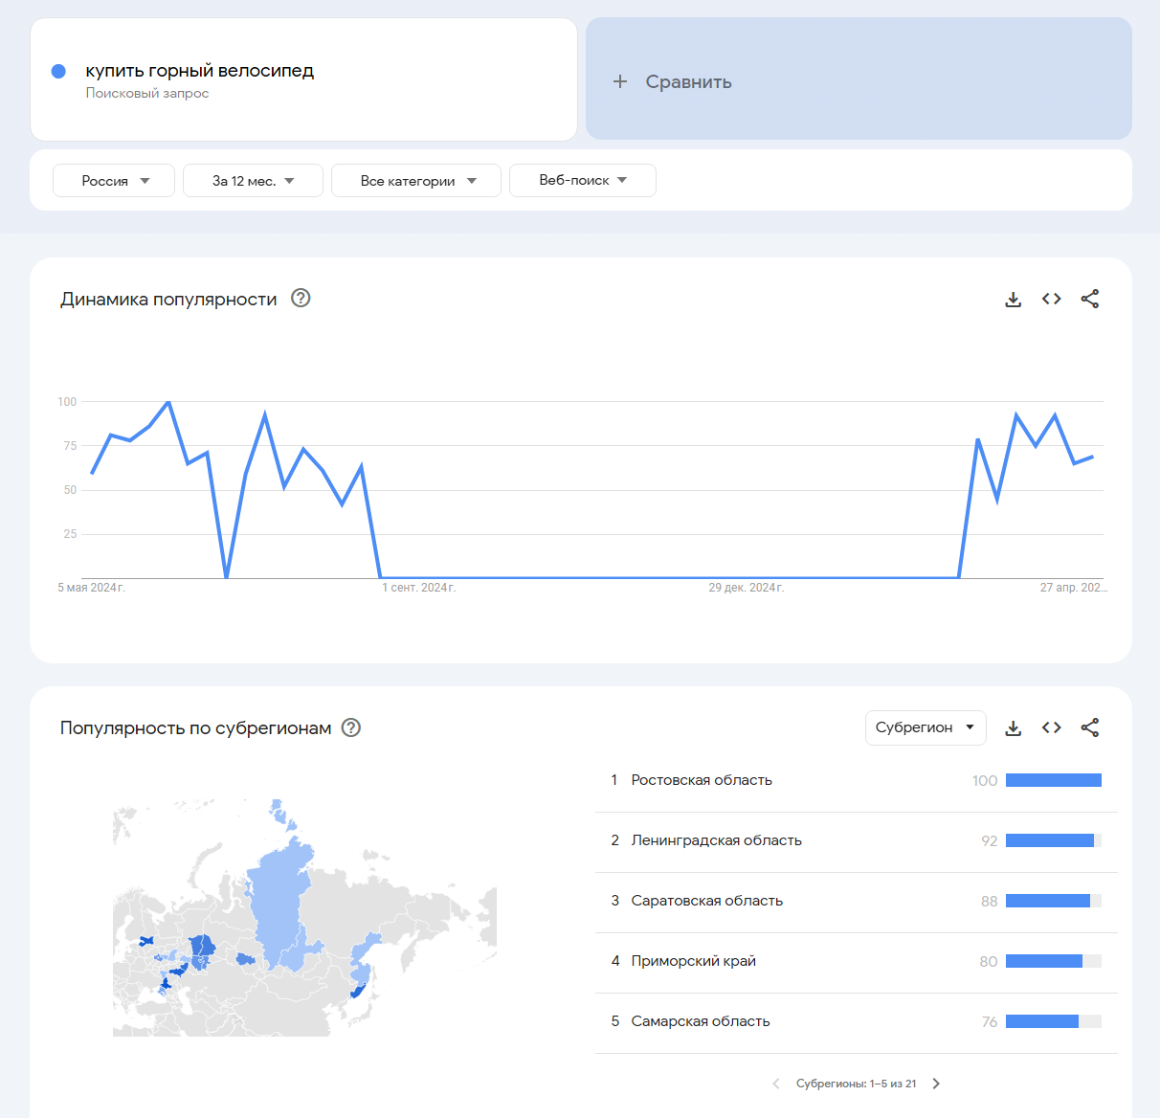Open the Россия region dropdown
The width and height of the screenshot is (1160, 1118).
coord(114,181)
